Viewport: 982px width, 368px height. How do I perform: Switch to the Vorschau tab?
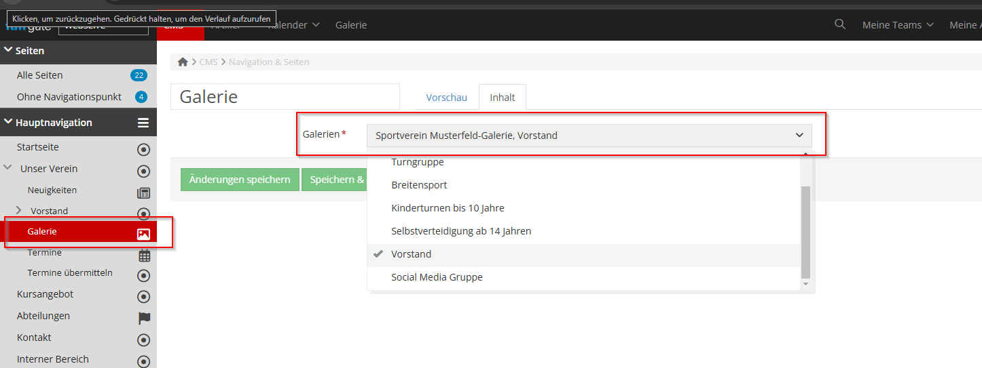[x=446, y=98]
